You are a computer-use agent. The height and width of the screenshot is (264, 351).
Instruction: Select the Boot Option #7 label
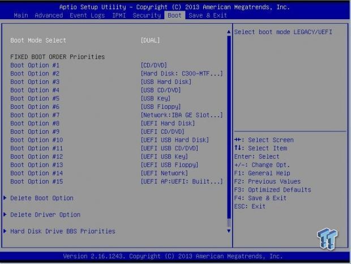click(35, 115)
